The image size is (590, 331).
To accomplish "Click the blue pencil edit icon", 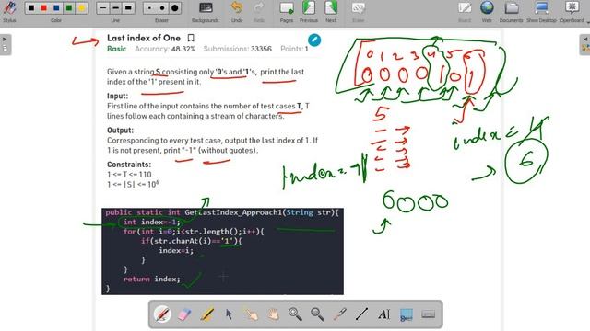I will tap(314, 40).
